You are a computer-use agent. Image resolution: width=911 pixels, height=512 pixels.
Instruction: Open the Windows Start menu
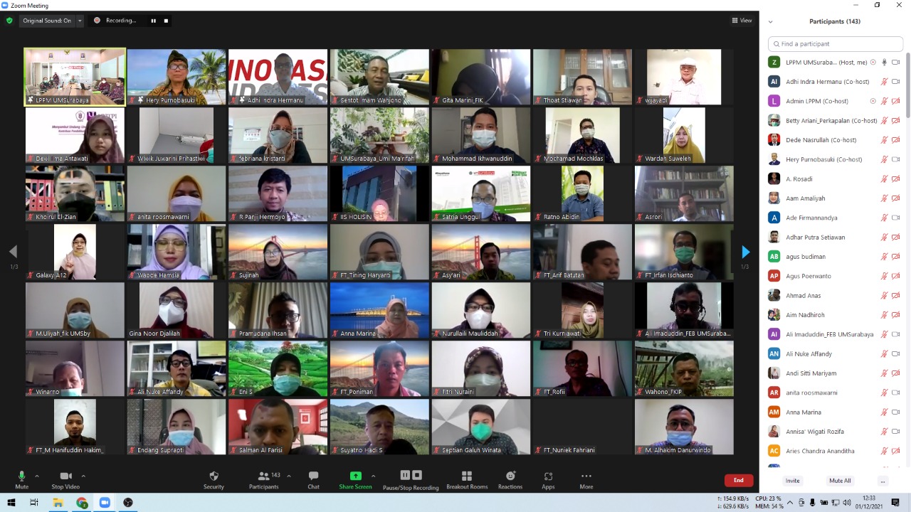pos(11,503)
